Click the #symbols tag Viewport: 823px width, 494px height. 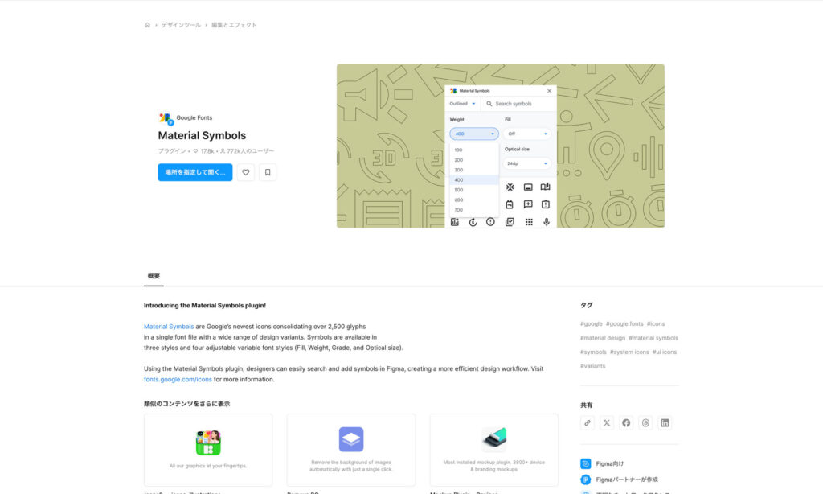(593, 352)
